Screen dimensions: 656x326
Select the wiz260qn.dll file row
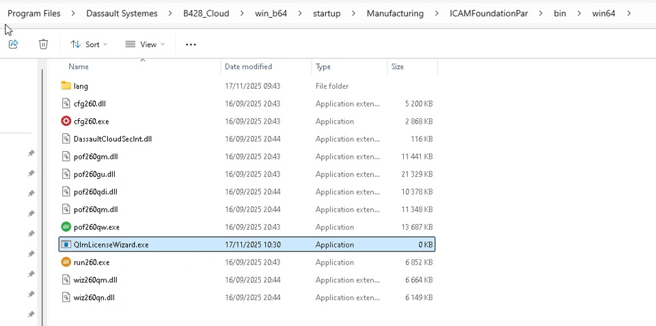click(94, 298)
